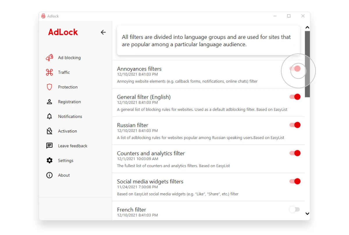Click the Counters and analytics filter title
Screen dimensions: 349x235
click(151, 153)
